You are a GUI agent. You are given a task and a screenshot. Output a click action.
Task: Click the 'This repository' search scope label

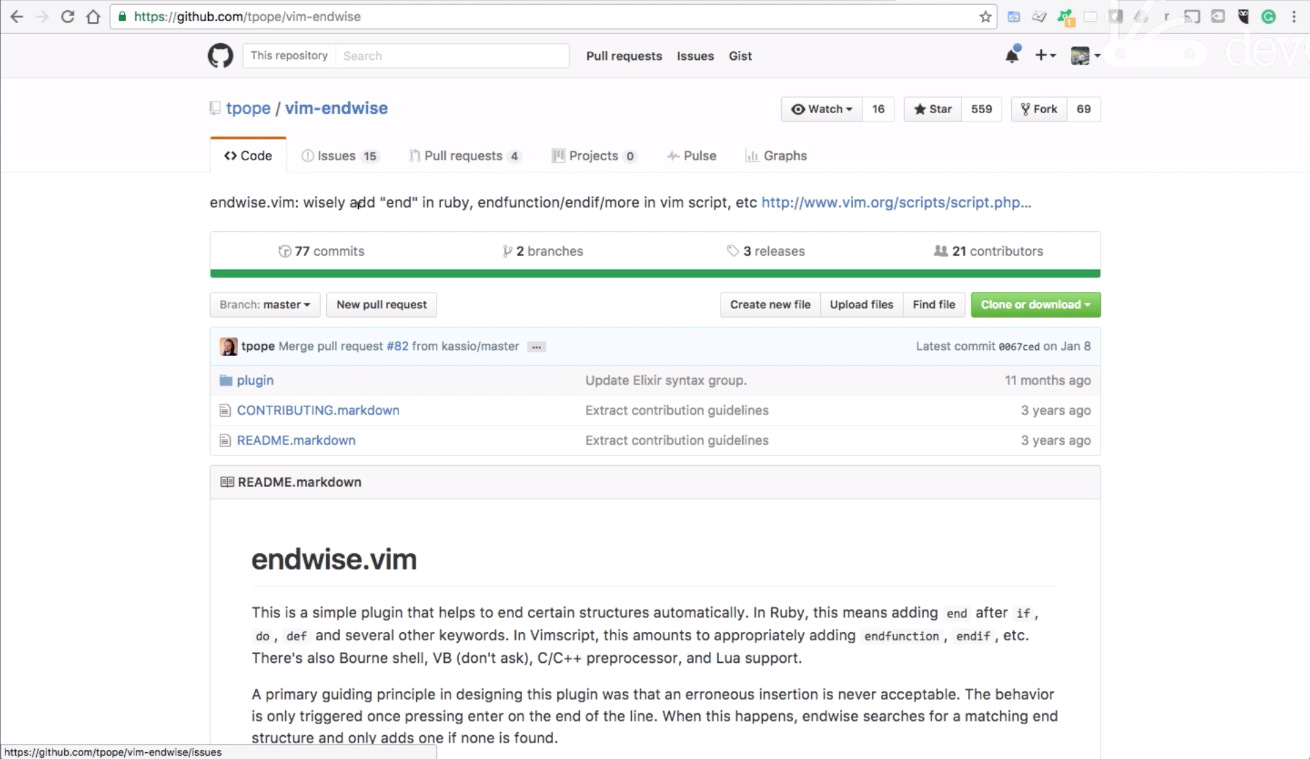(289, 56)
